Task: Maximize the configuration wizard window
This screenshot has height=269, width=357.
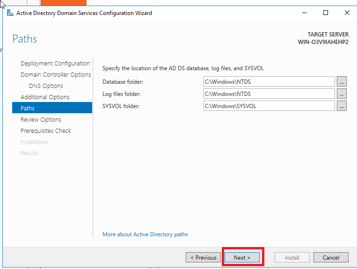Action: pos(326,13)
